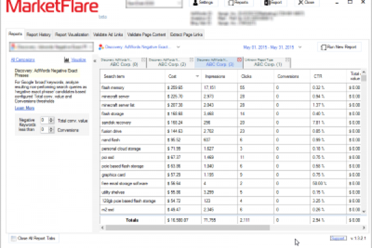Click the Search term column header
The image size is (372, 248).
(x=133, y=76)
